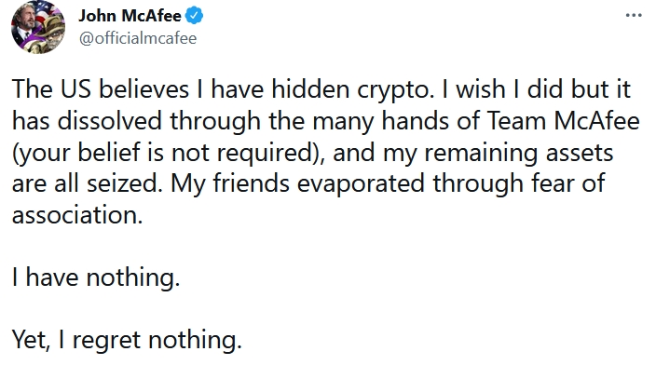
Task: Click the phrase 'remaining assets'
Action: [x=519, y=153]
